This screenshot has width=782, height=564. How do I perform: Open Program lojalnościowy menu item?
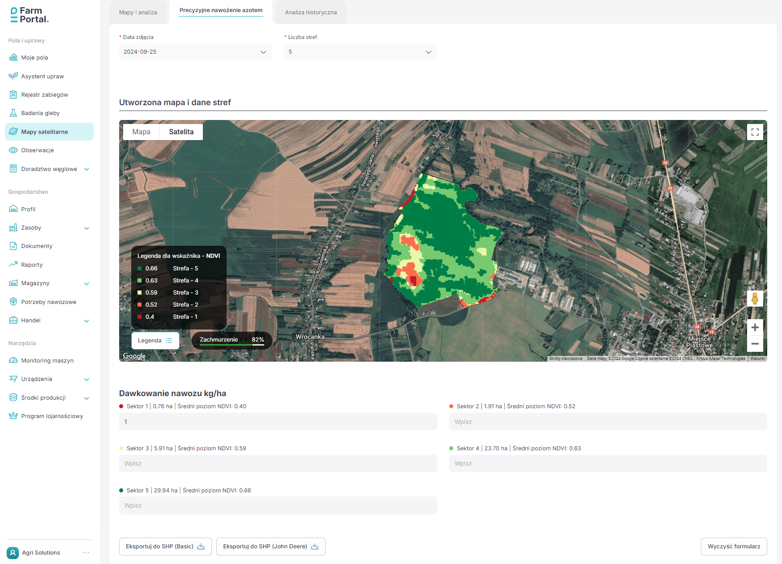[49, 416]
